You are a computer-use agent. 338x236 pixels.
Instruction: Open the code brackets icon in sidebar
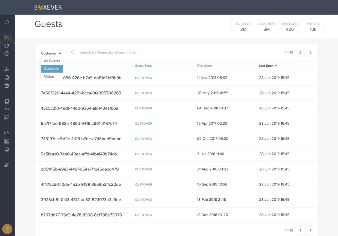(x=7, y=109)
